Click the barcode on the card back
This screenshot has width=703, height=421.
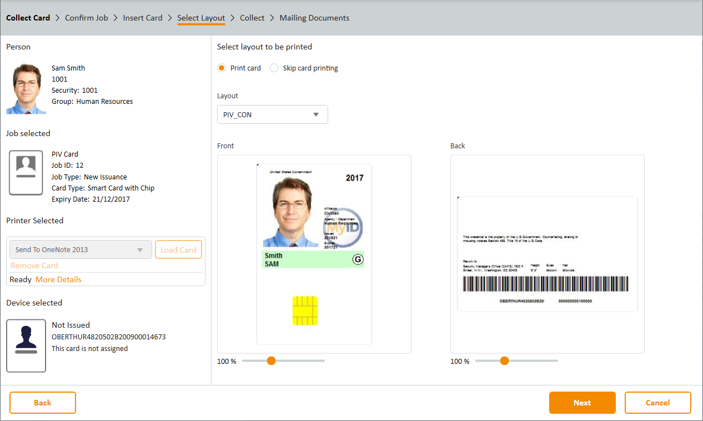546,284
